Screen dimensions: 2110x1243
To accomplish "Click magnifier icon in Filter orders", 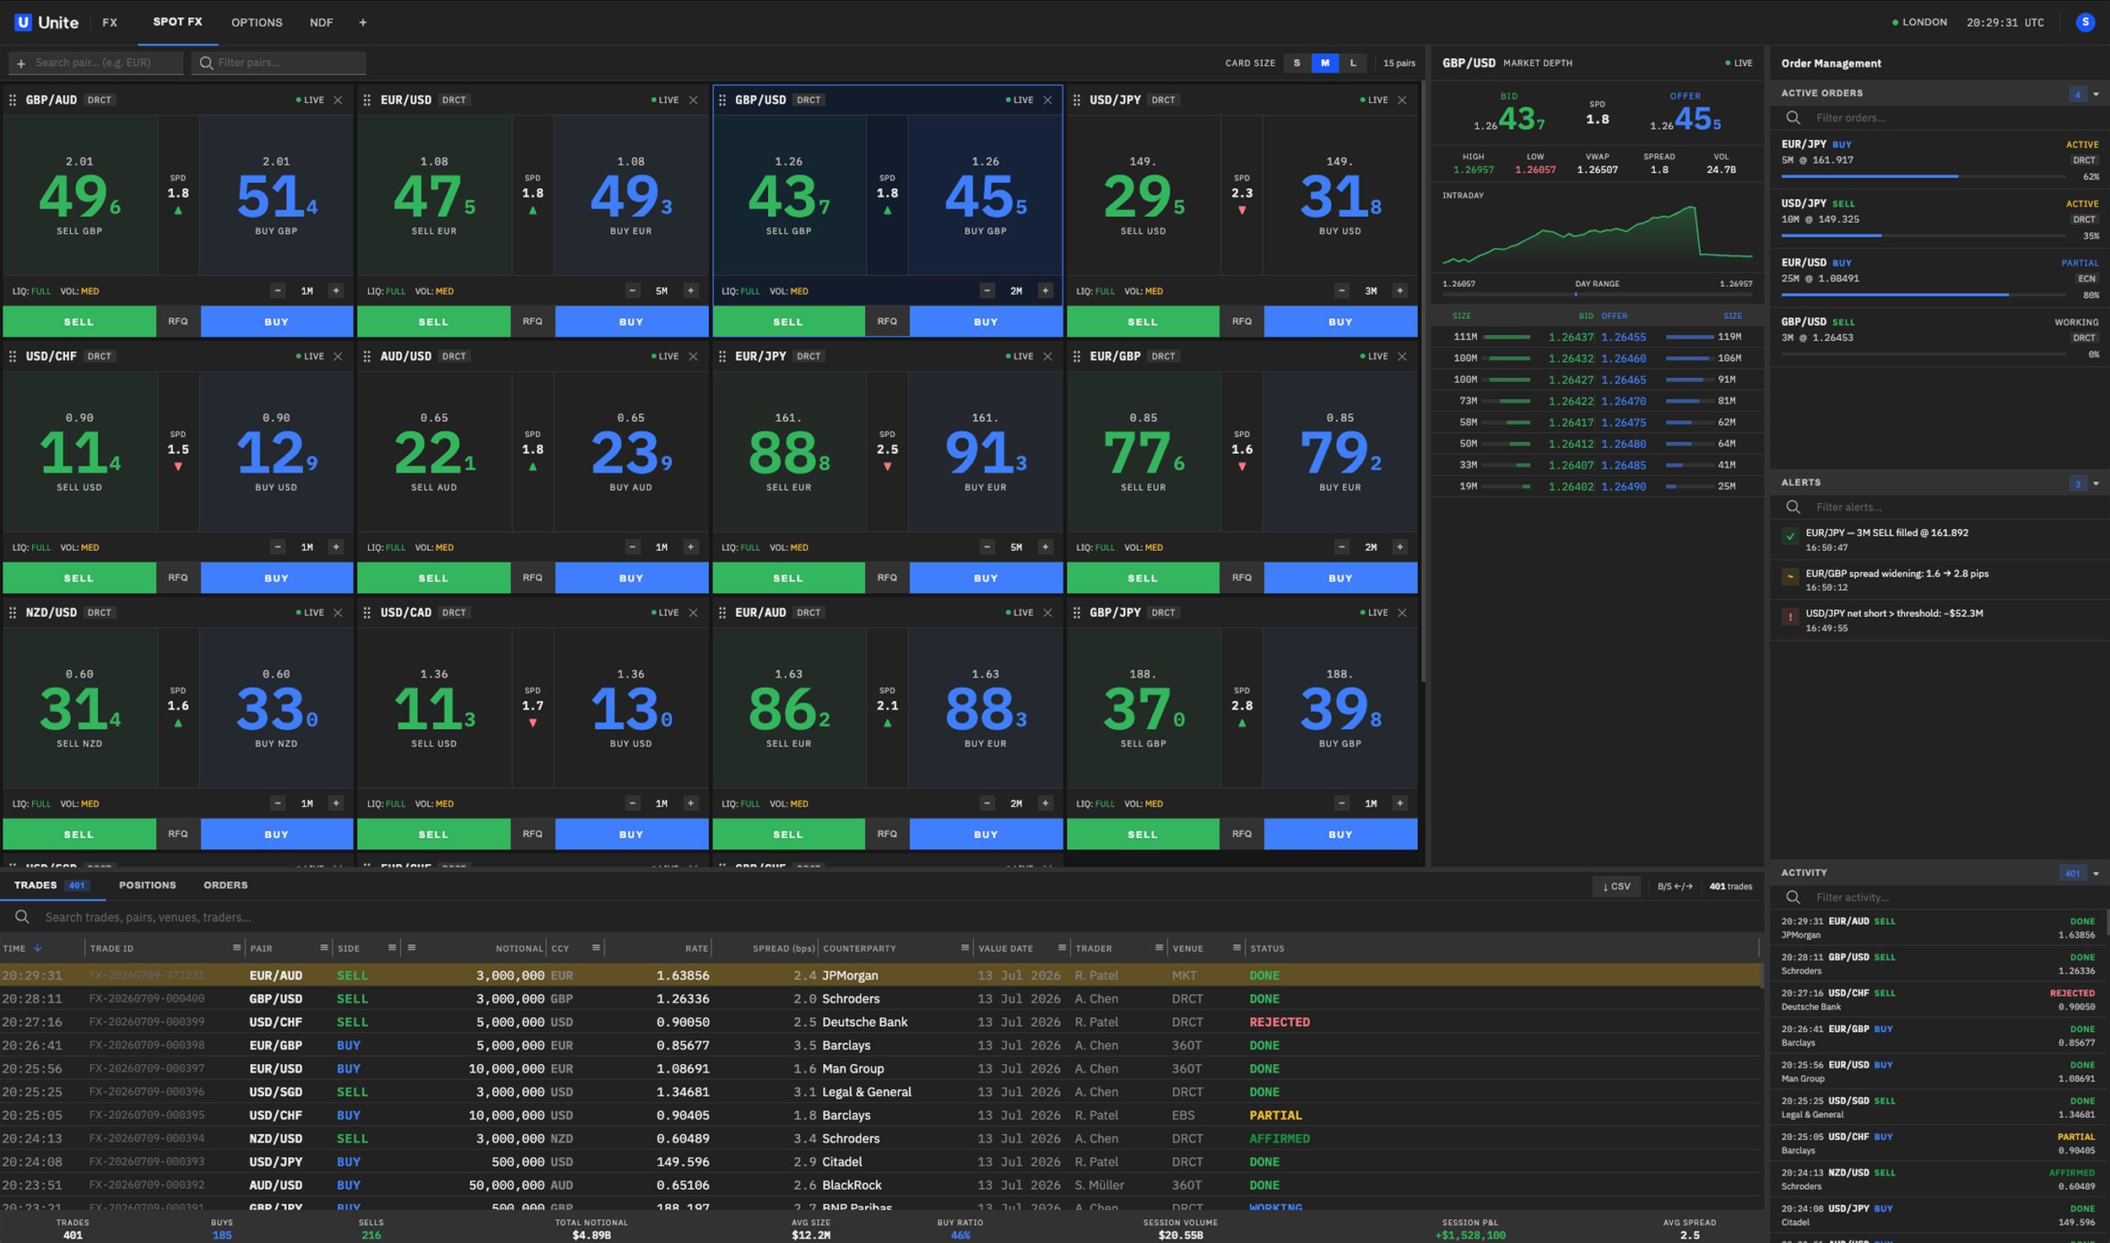I will [x=1793, y=118].
